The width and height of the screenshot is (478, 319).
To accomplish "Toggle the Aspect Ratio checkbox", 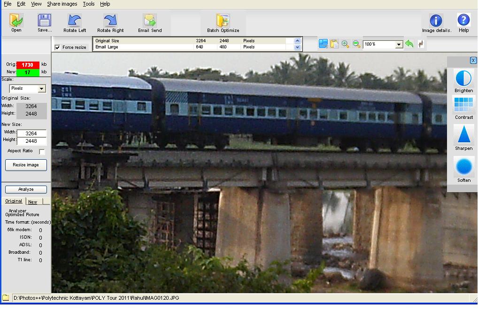I will 42,152.
